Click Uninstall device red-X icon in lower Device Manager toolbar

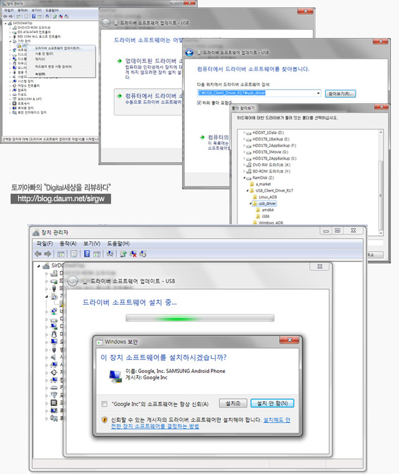133,254
